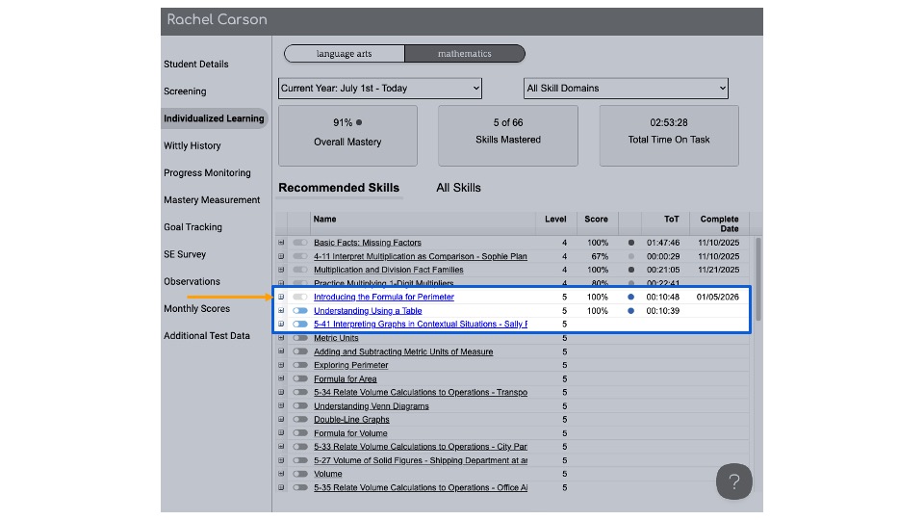Open the Introducing the Formula for Perimeter link

(x=384, y=297)
